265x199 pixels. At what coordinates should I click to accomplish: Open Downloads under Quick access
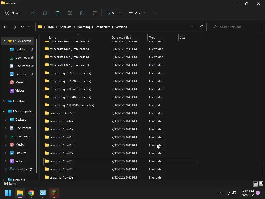23,57
